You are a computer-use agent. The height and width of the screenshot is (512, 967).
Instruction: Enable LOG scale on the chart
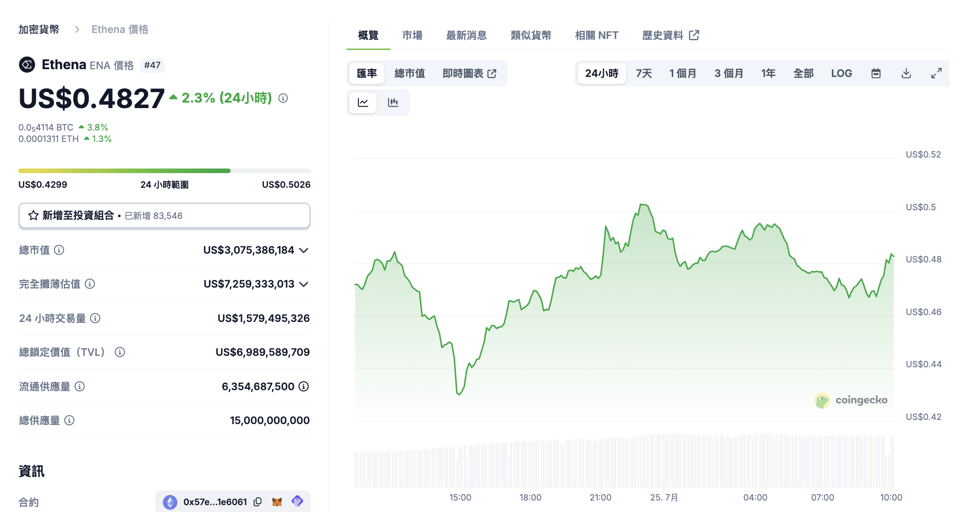coord(841,73)
